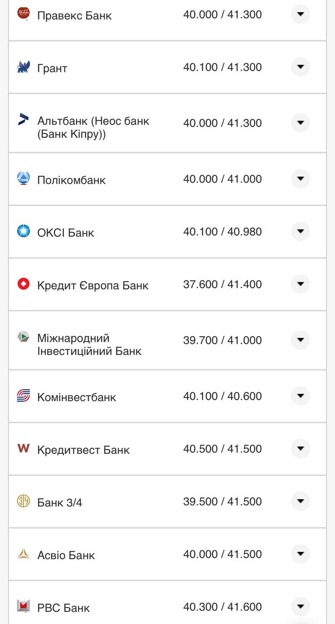Expand details for Правекс Банк
The image size is (335, 624).
[x=300, y=14]
